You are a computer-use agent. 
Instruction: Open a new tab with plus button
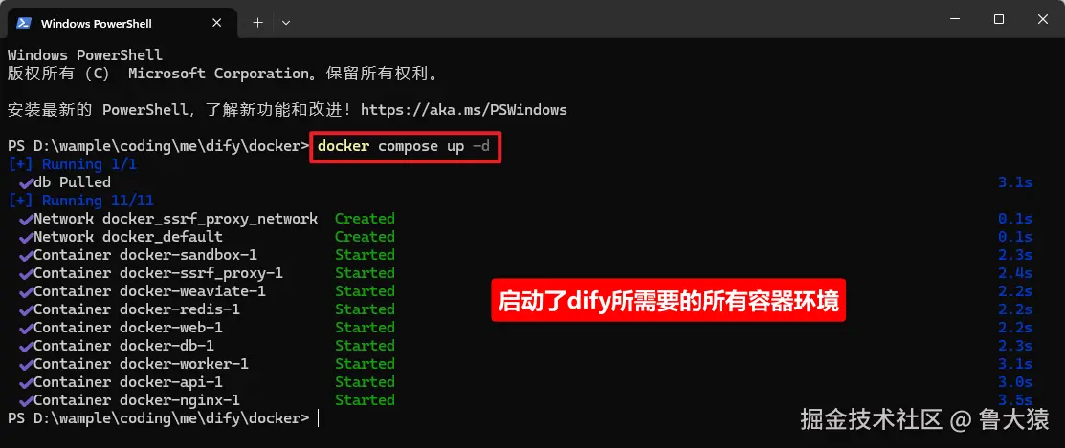257,22
